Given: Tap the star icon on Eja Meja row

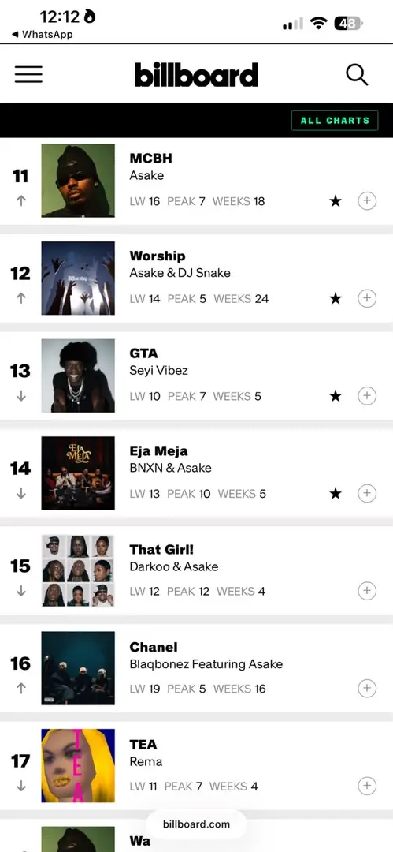Looking at the screenshot, I should 336,493.
